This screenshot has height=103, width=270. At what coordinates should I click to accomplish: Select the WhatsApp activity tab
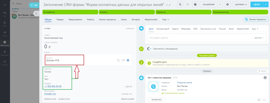coord(186,29)
